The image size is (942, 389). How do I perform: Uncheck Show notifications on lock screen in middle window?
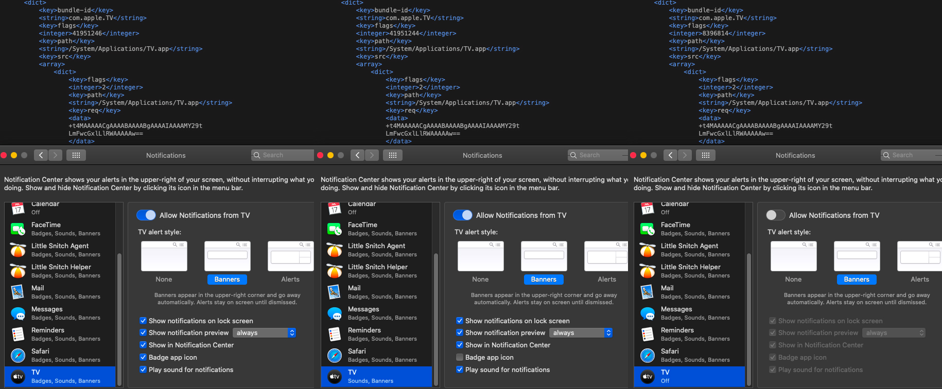pyautogui.click(x=460, y=321)
